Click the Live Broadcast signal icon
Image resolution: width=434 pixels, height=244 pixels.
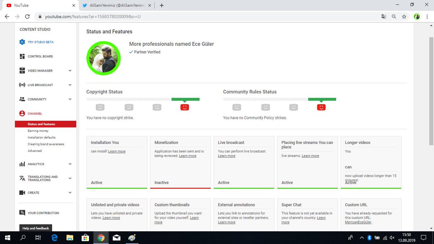click(x=22, y=85)
